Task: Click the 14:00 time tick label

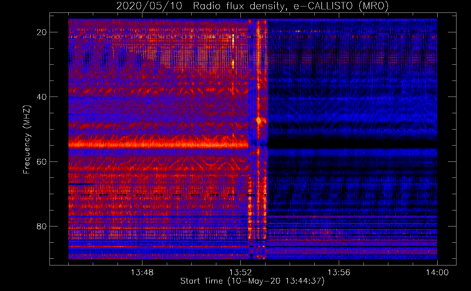Action: pos(437,272)
